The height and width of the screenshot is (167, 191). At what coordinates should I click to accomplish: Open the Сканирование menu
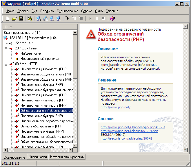click(x=67, y=11)
